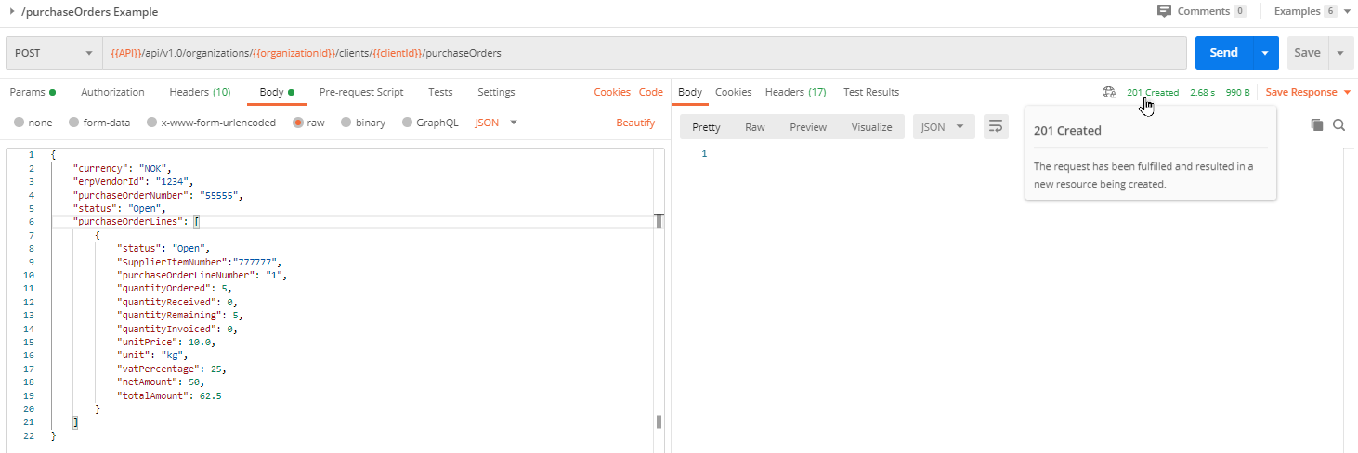
Task: Switch to the Authorization tab
Action: click(x=112, y=92)
